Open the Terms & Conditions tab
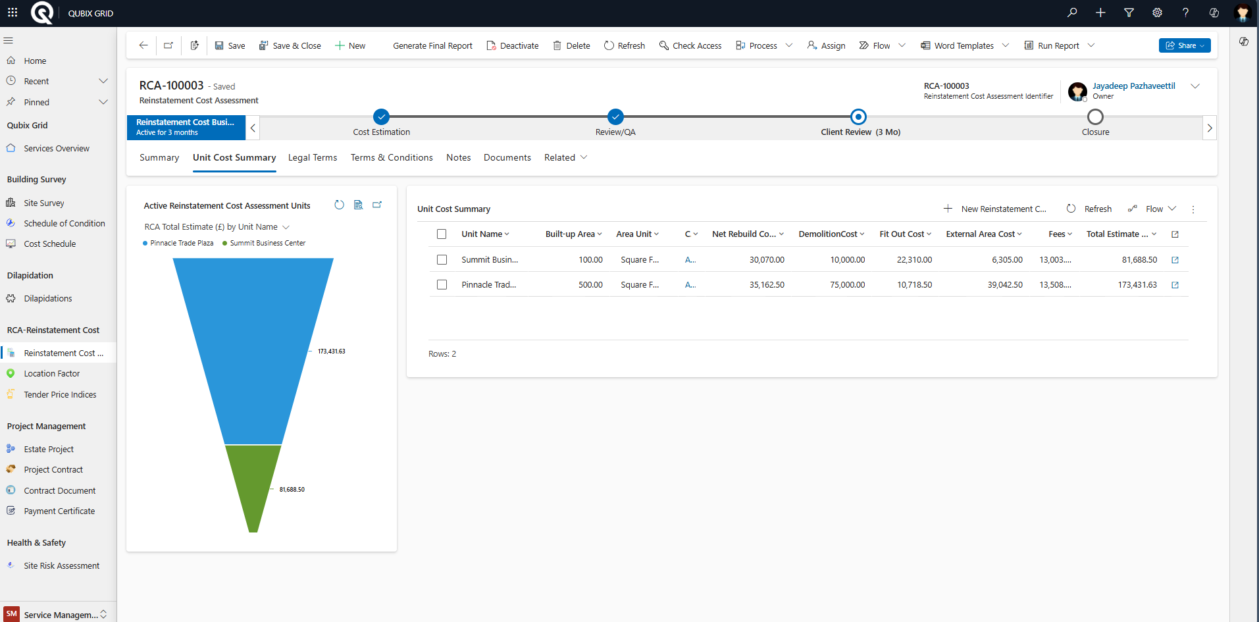 click(392, 157)
